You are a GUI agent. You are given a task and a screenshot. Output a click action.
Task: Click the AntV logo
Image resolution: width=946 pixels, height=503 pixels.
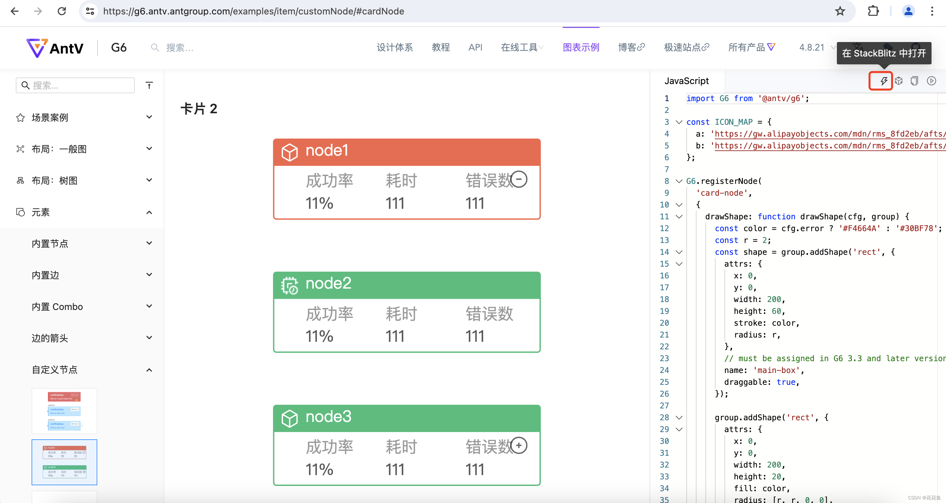(x=55, y=48)
